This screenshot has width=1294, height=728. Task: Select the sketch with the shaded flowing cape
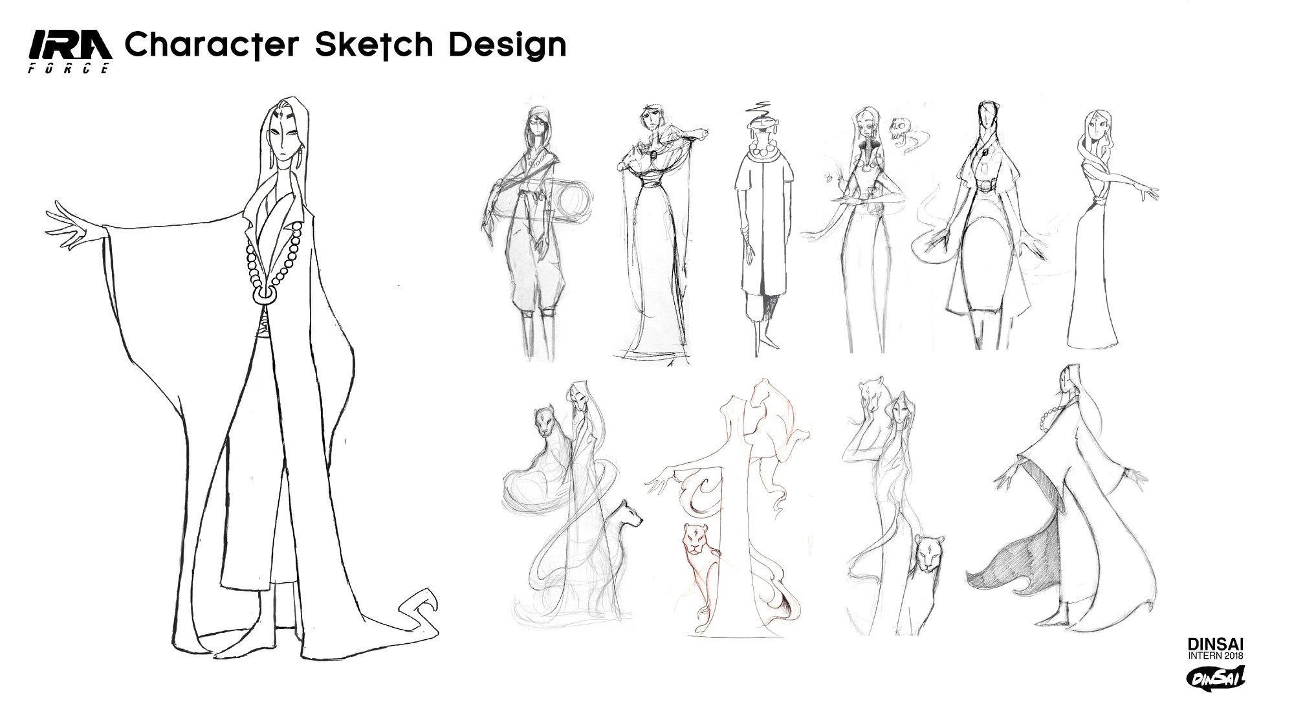coord(1062,497)
